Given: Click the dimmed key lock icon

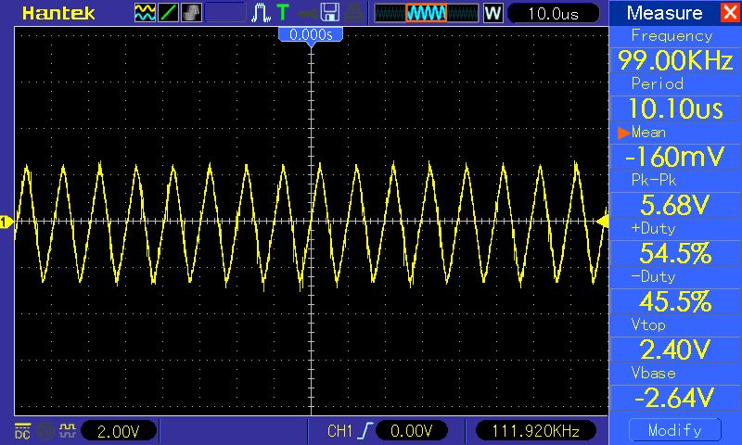Looking at the screenshot, I should coord(307,13).
